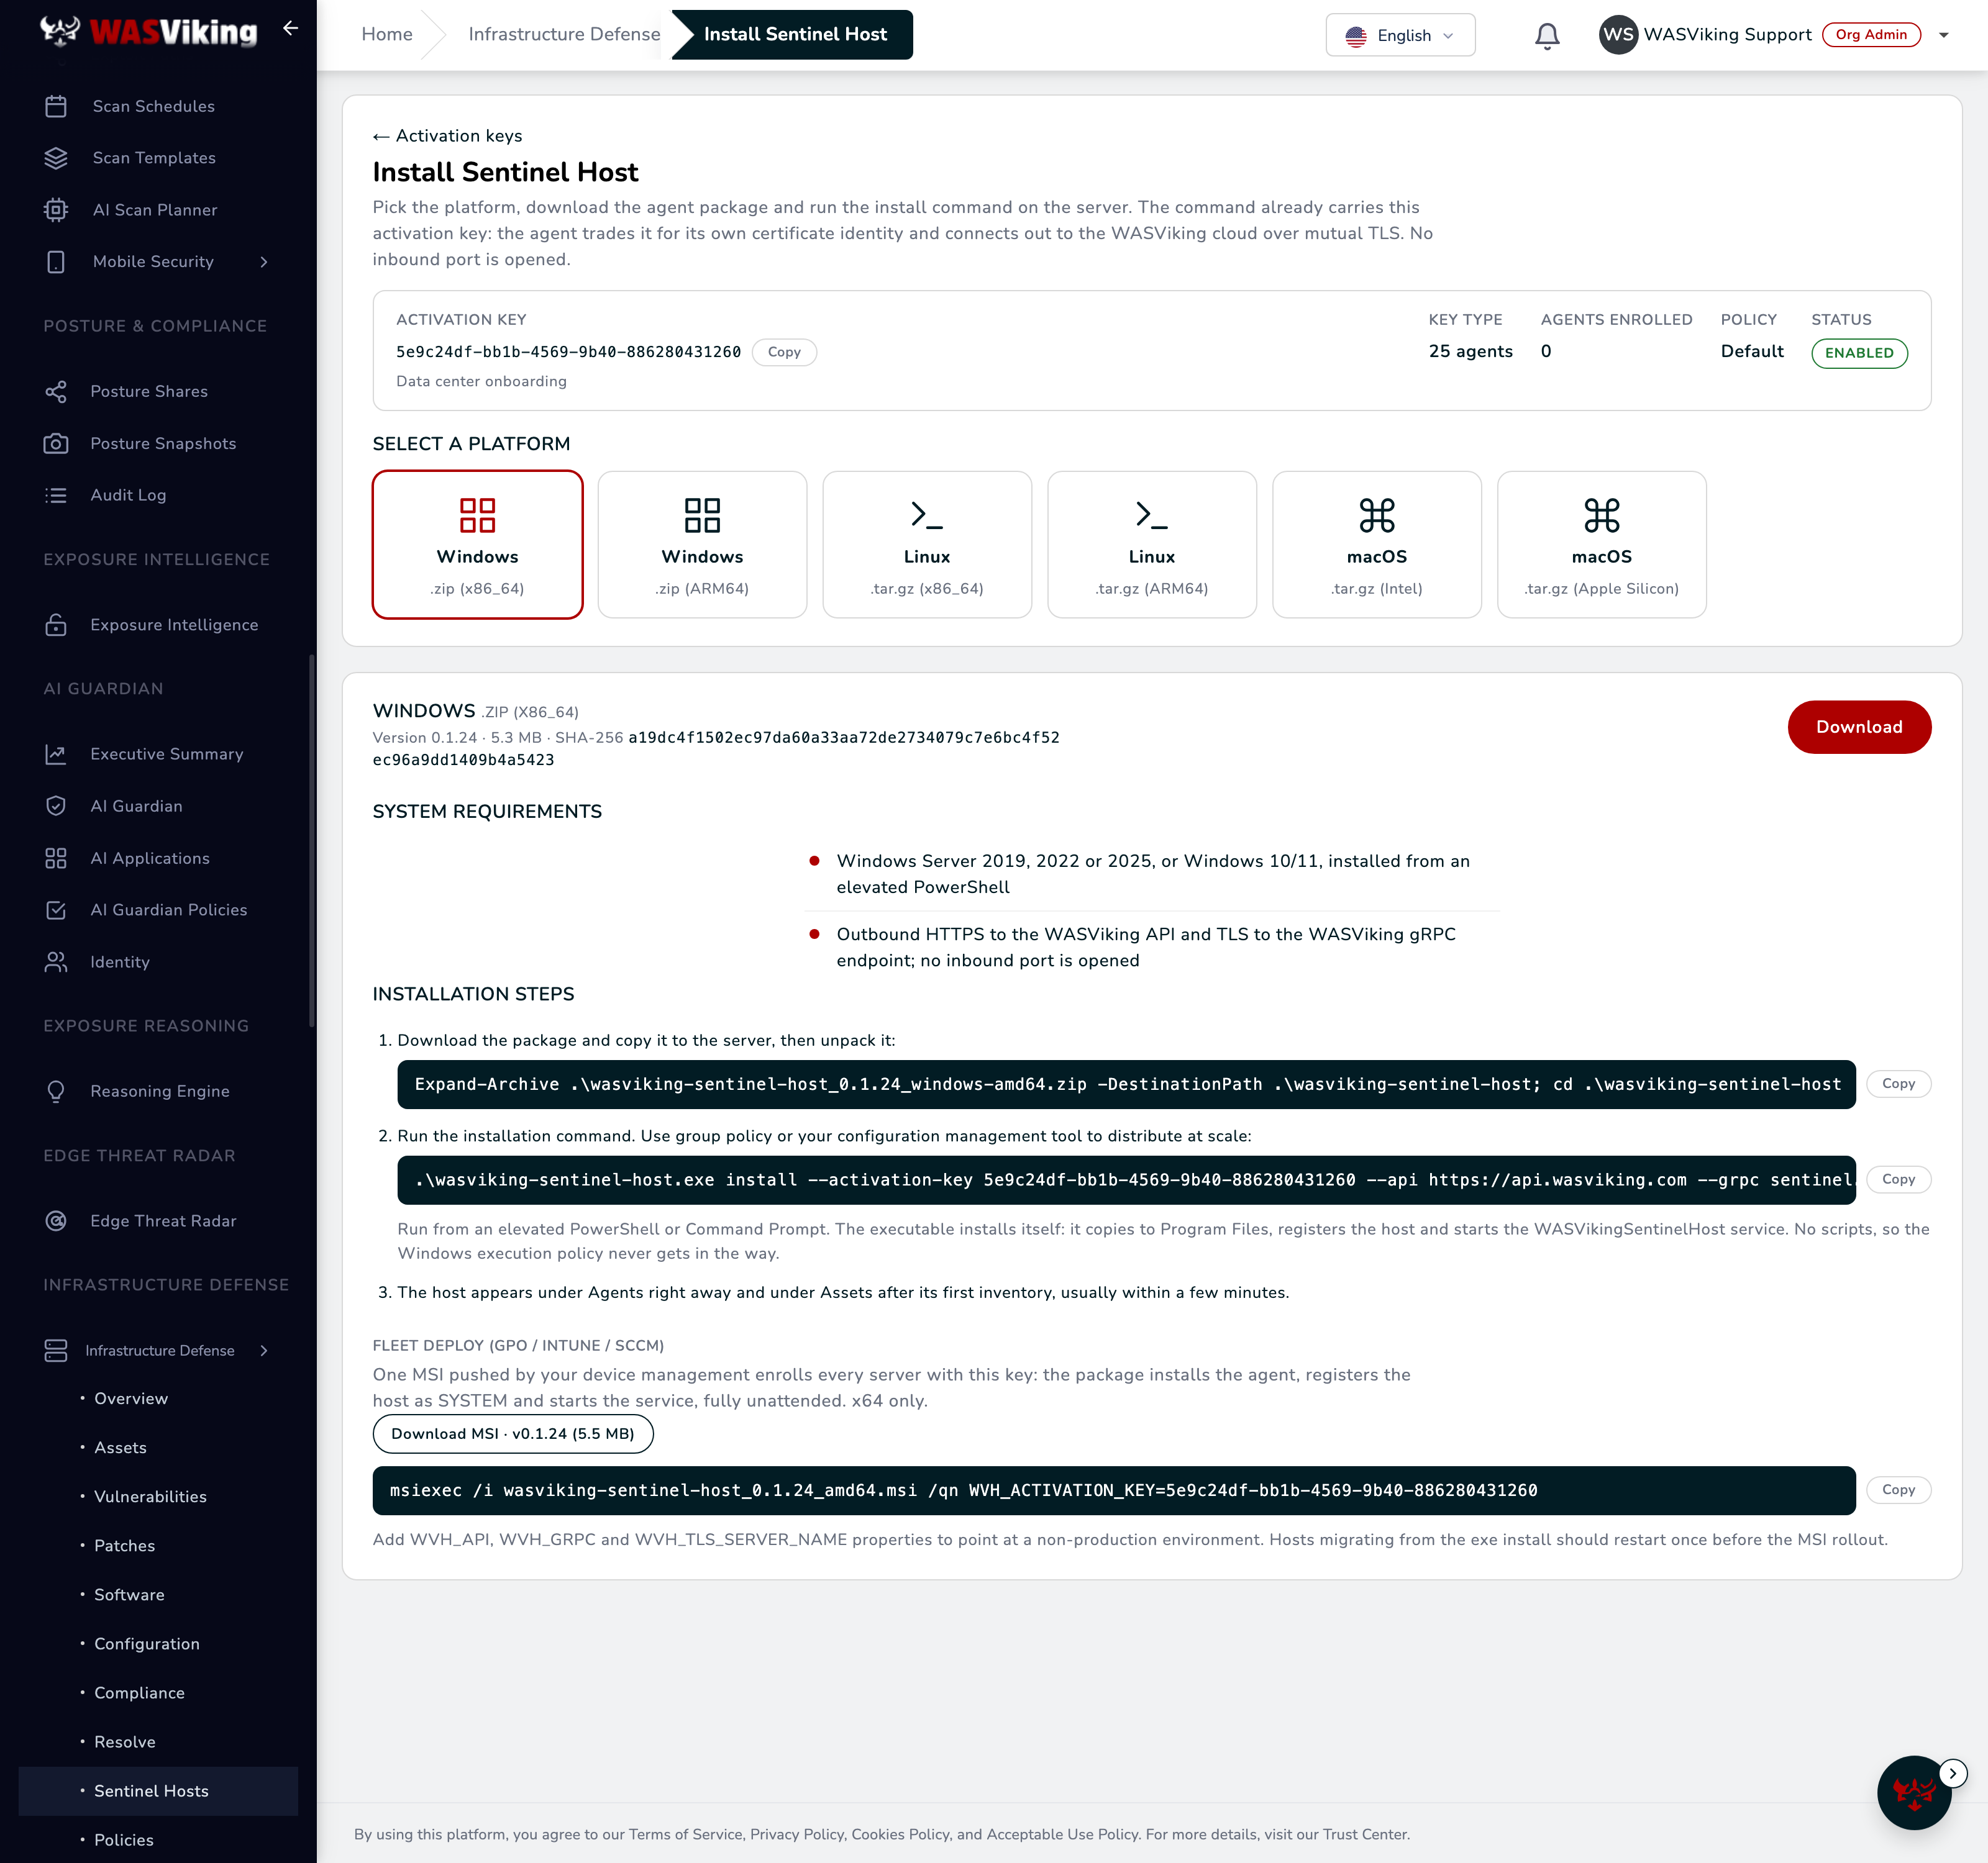Click the WASViking logo
1988x1863 pixels.
pos(149,31)
